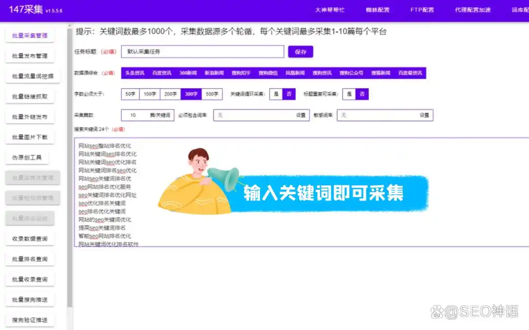Launch the 伪原创工具 feature
The height and width of the screenshot is (330, 529).
27,157
